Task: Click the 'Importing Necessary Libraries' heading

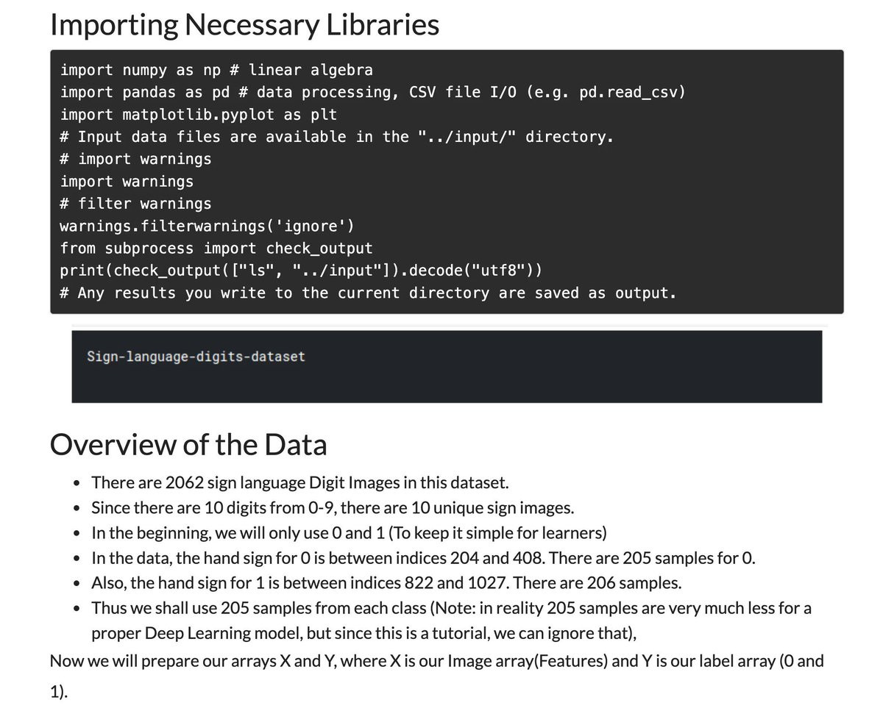Action: 244,24
